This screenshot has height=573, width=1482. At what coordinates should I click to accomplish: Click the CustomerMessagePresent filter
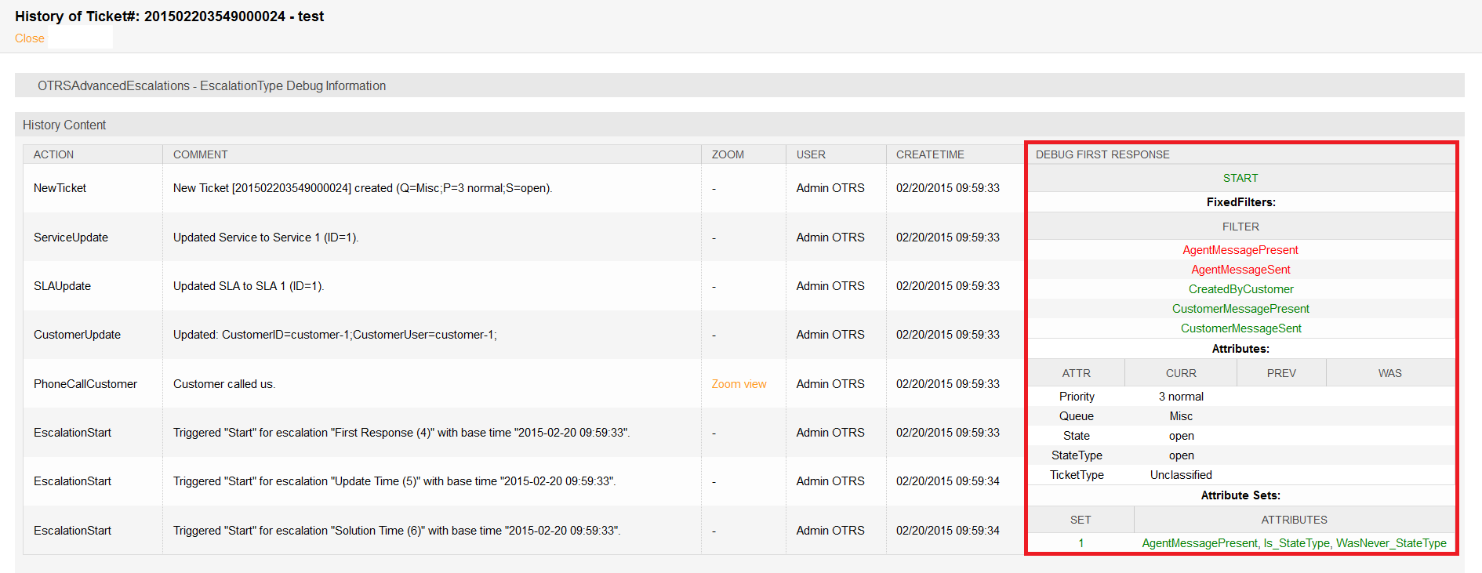click(1240, 309)
